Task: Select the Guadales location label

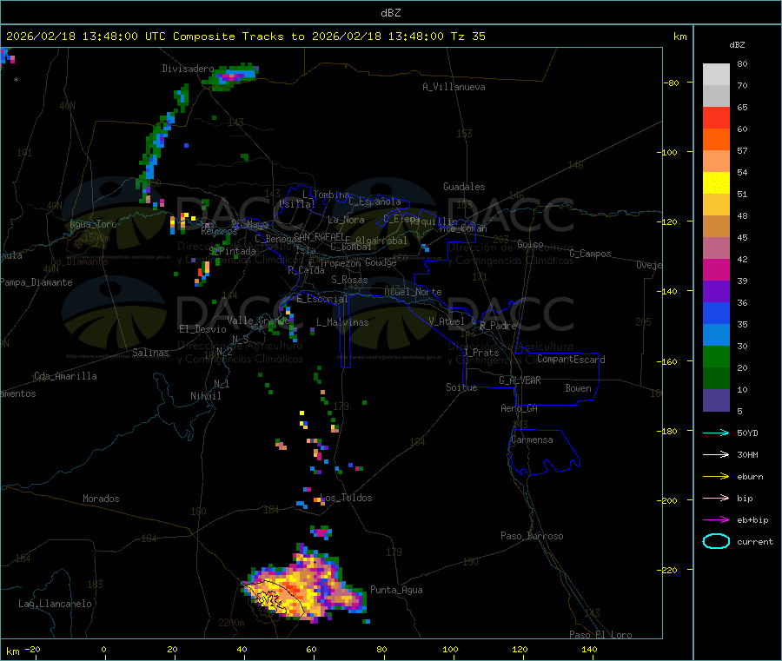Action: (464, 187)
